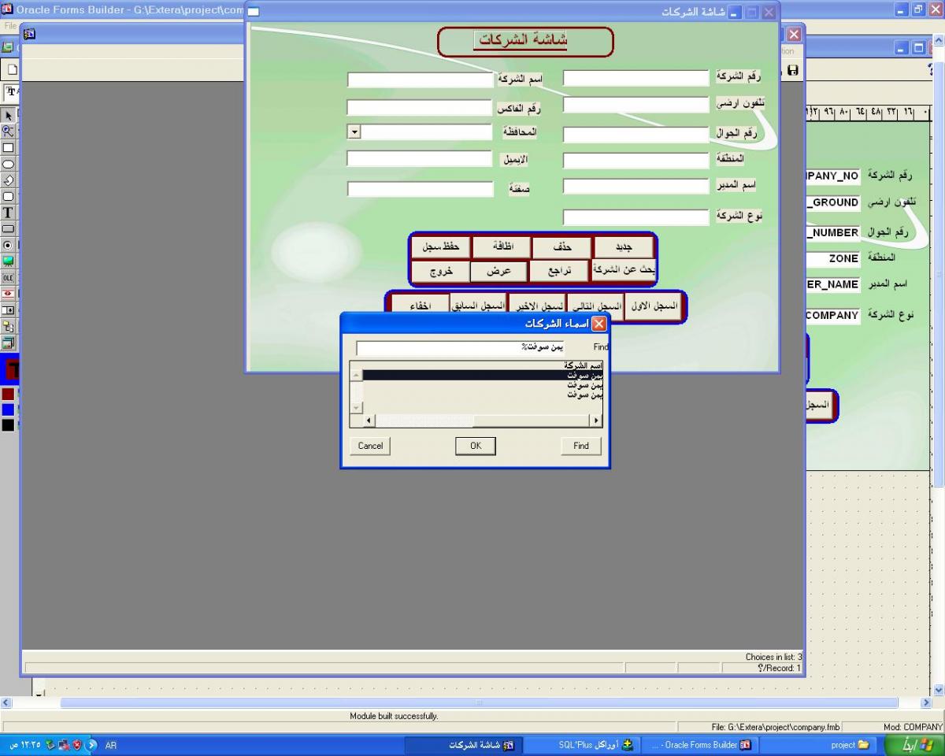Choose the OLE container tool
945x756 pixels.
pyautogui.click(x=9, y=277)
